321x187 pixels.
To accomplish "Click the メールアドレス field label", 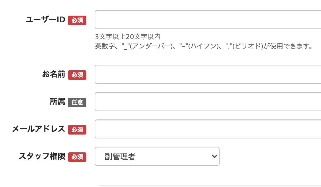I will click(x=38, y=129).
